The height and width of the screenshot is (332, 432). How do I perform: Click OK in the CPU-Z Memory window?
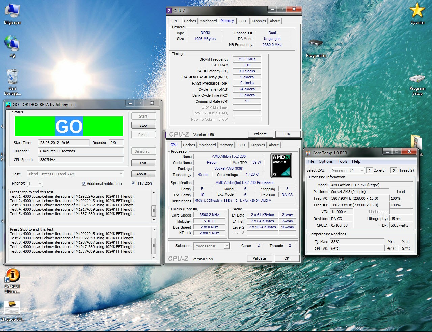coord(288,134)
